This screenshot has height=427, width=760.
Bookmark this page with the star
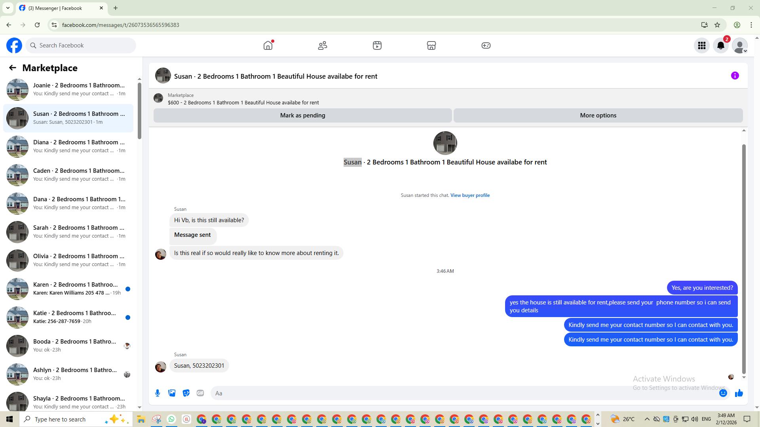(x=717, y=25)
